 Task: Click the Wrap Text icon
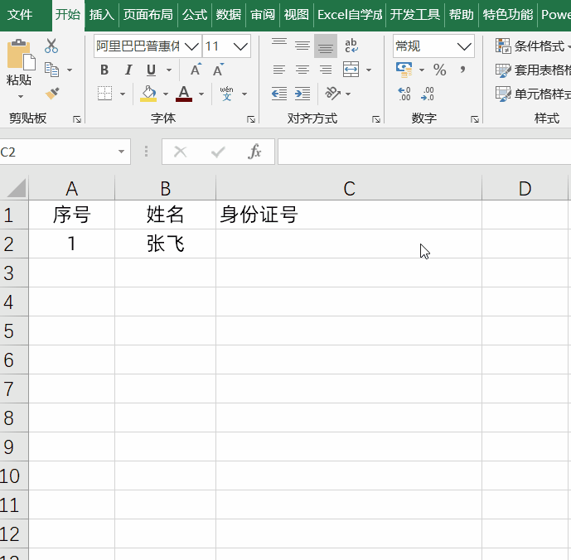351,46
